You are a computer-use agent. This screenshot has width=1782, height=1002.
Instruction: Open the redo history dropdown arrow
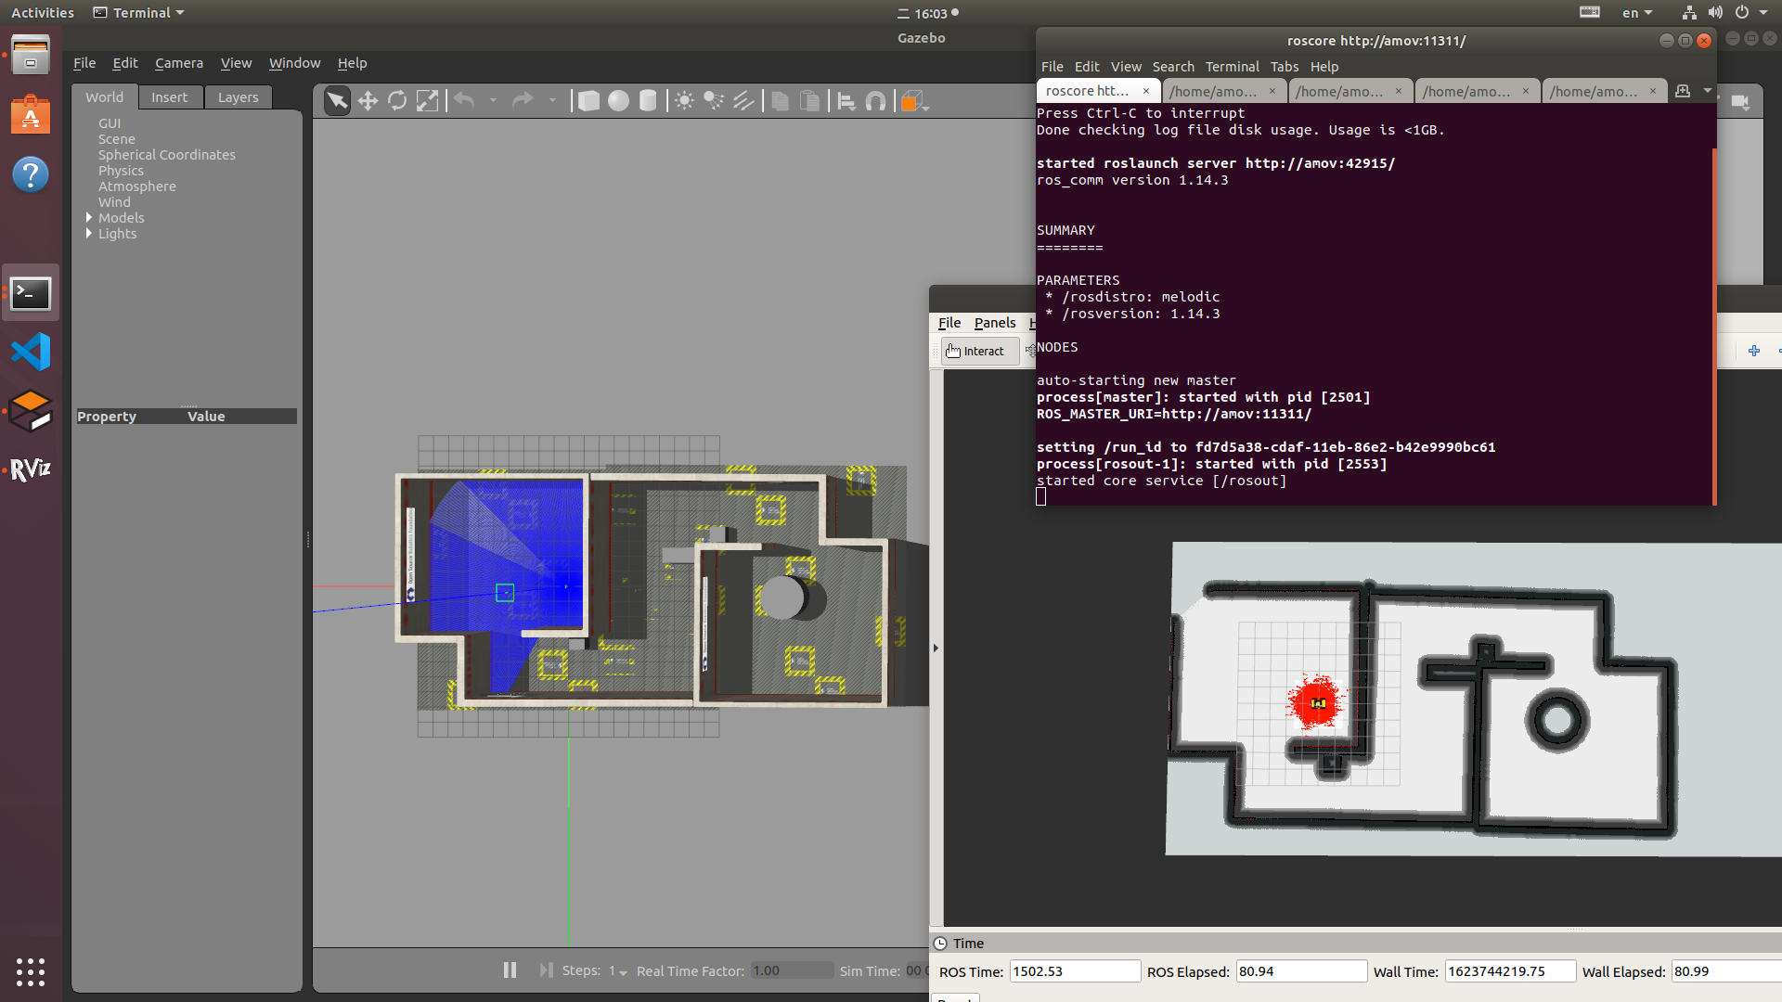(552, 100)
